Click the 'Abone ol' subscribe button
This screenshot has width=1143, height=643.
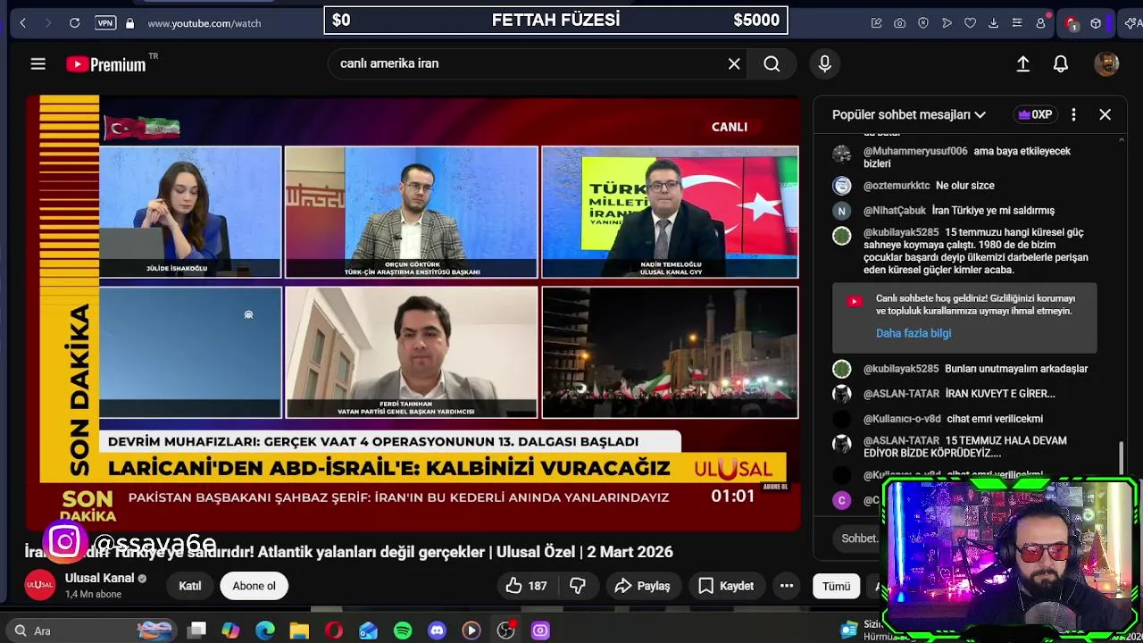(x=254, y=586)
